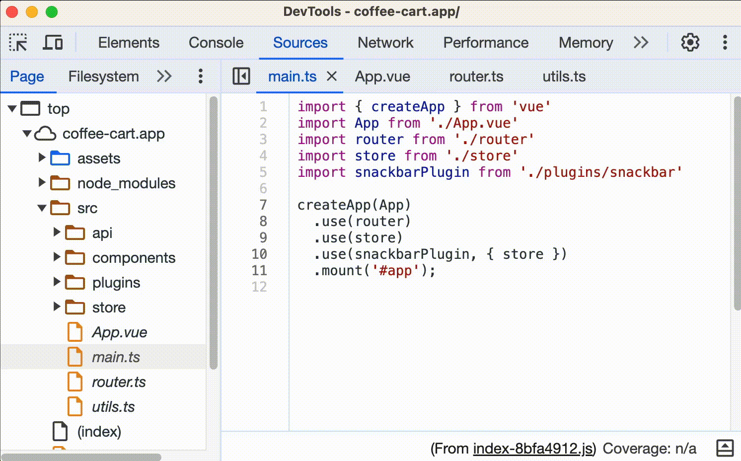
Task: Open utils.ts in the file tree
Action: click(113, 407)
